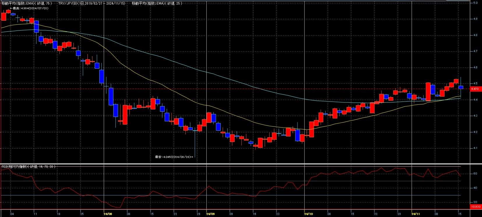Click the EMA 75 moving average label
Viewport: 482px width, 217px height.
point(27,3)
